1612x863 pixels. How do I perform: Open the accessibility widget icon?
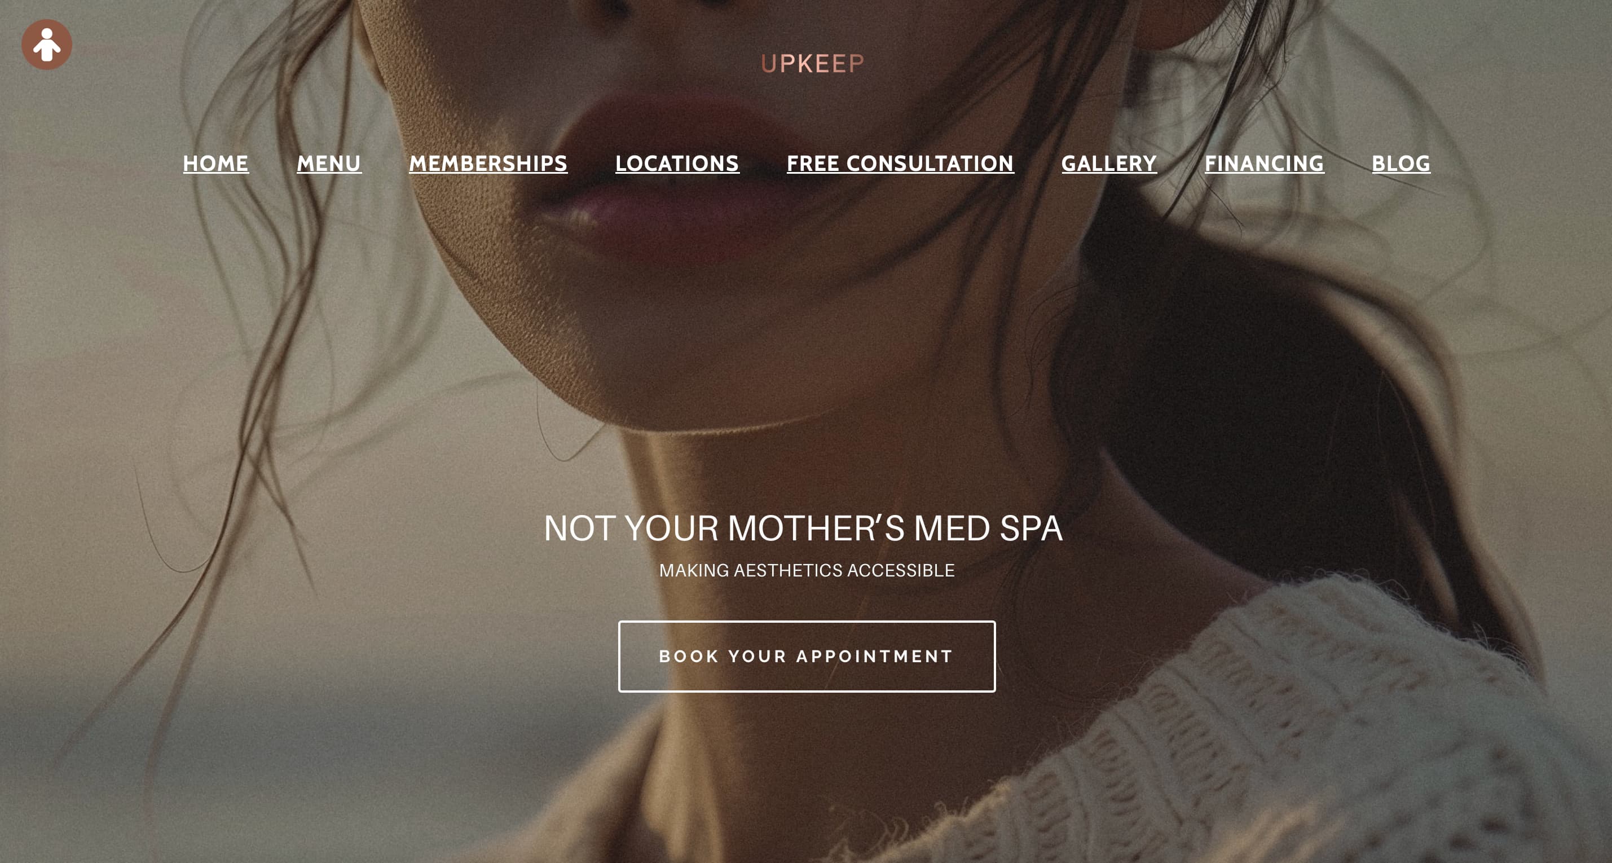coord(47,45)
